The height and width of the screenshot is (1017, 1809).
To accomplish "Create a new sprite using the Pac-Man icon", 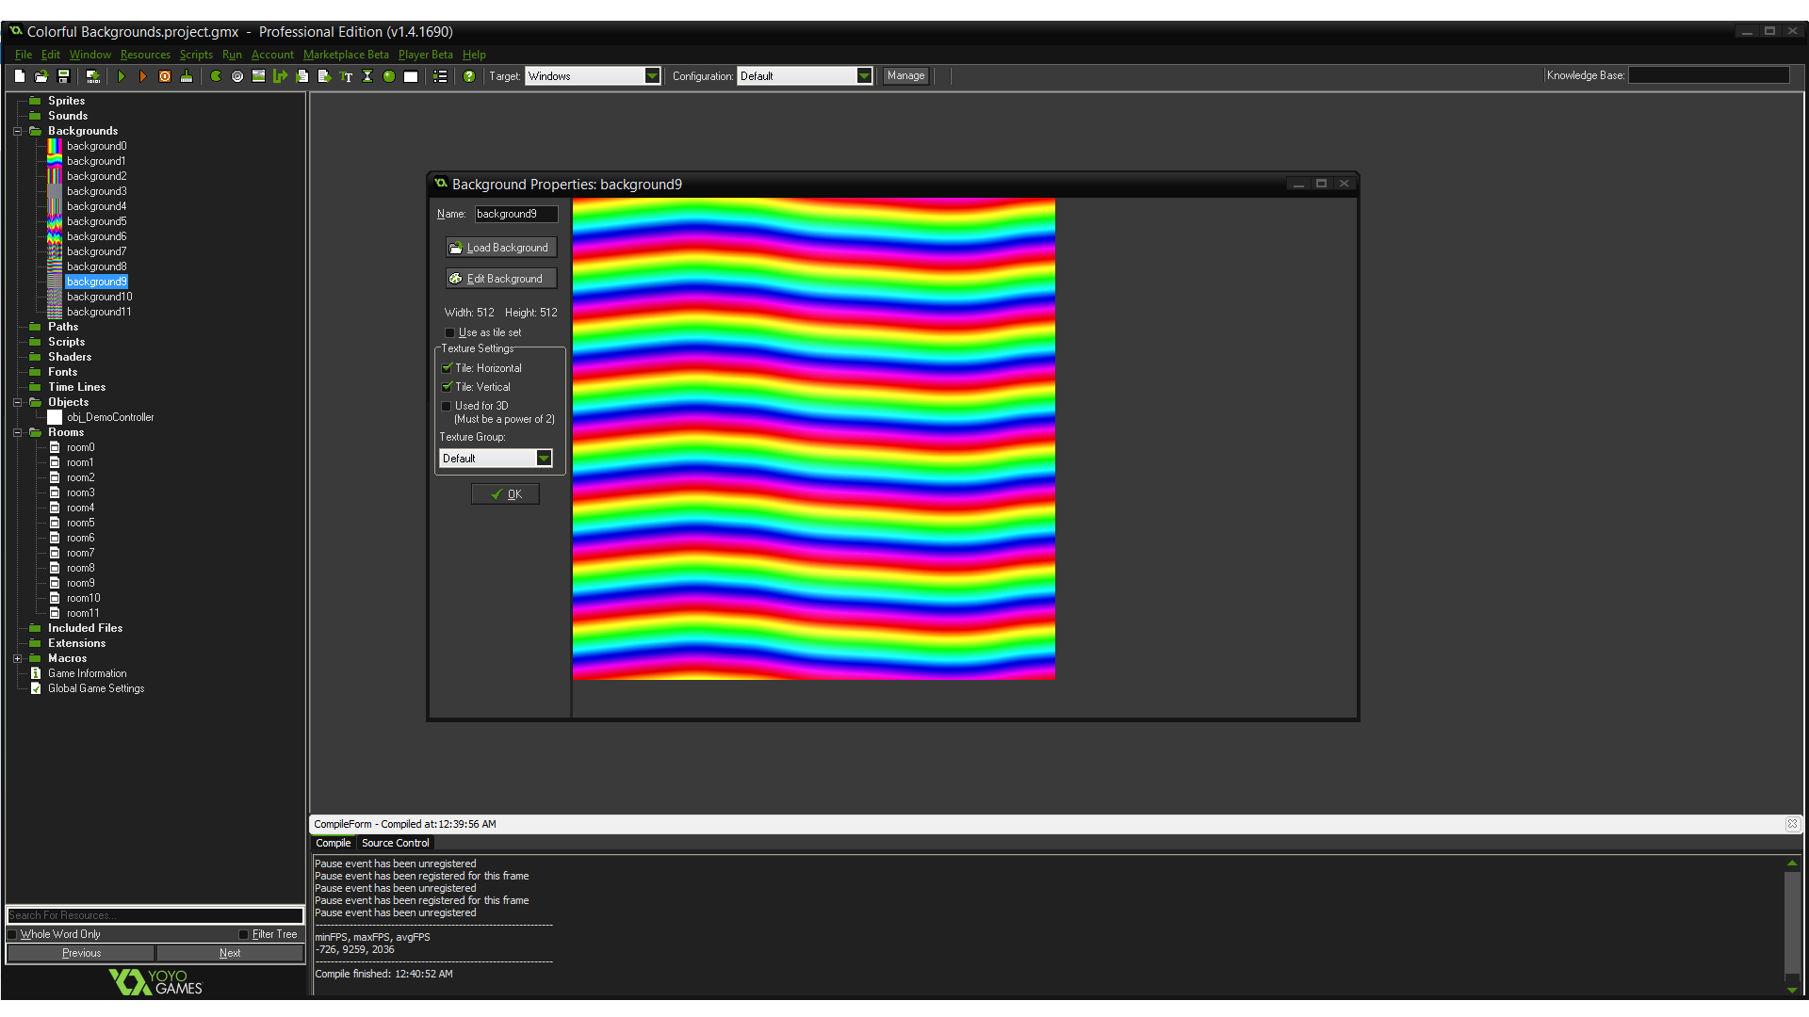I will tap(215, 76).
